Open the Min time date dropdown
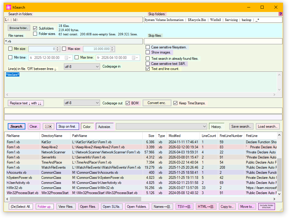Viewport: 289px width, 218px height. [x=70, y=58]
